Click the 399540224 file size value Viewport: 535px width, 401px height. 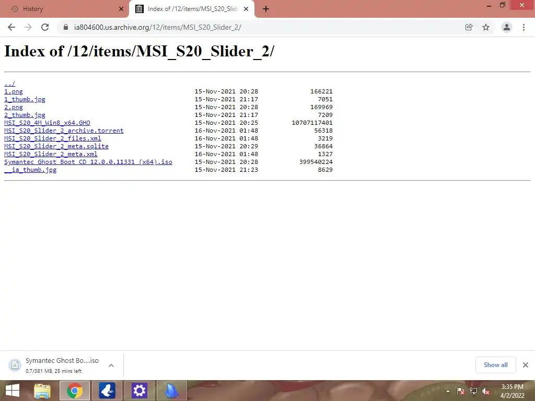tap(316, 162)
